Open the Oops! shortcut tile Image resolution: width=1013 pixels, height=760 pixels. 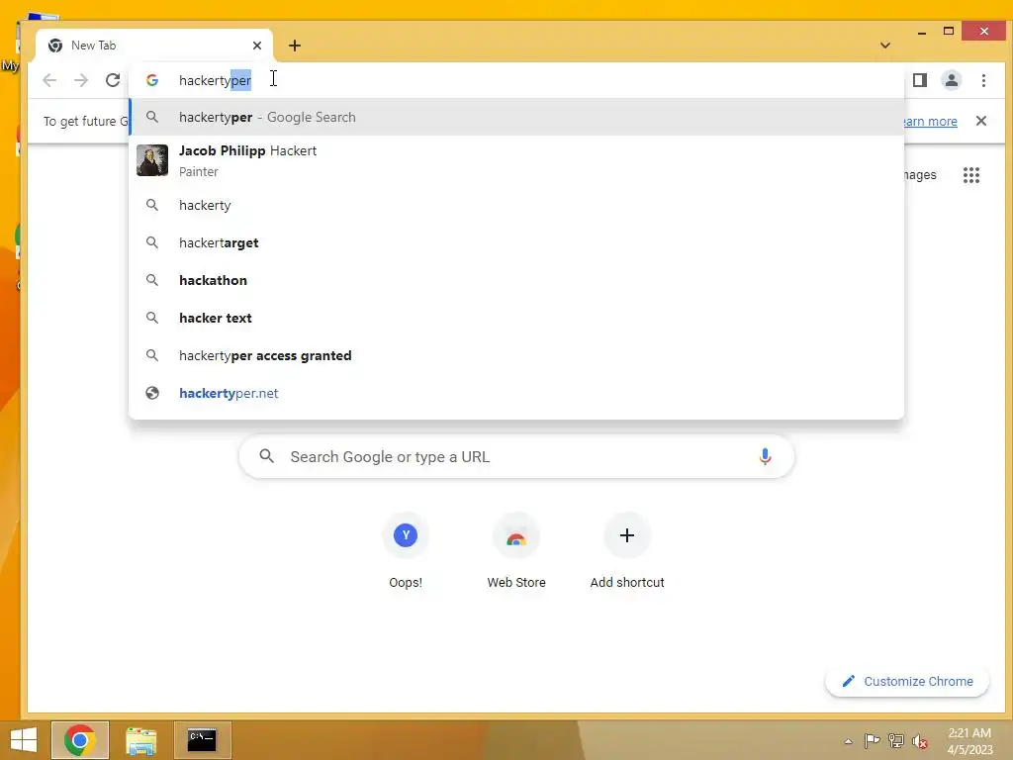406,550
